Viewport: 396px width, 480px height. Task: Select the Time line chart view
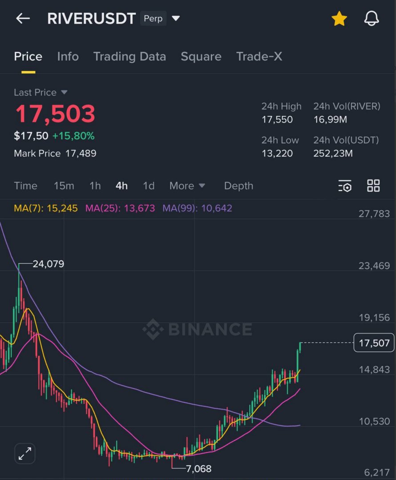[x=25, y=186]
